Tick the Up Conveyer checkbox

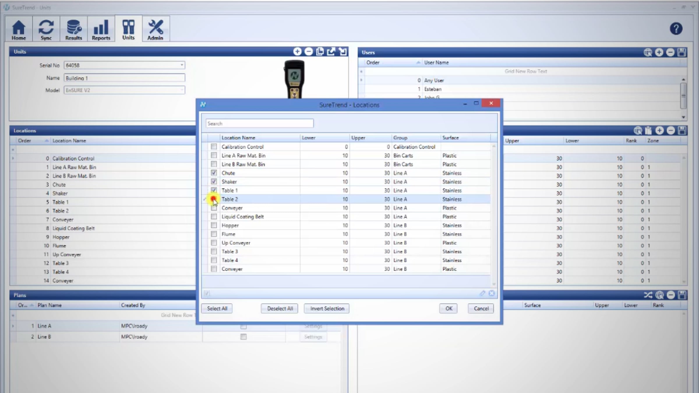point(214,242)
